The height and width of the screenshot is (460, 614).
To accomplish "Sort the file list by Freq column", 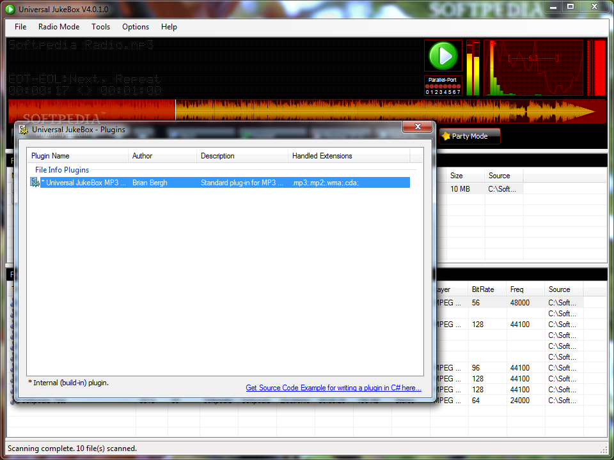I will (526, 289).
